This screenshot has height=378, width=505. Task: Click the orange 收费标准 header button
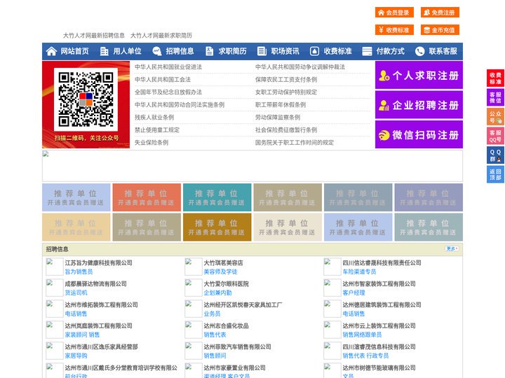point(394,30)
